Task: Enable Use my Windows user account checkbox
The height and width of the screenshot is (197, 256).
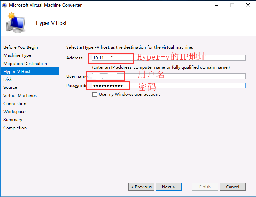Action: point(95,94)
